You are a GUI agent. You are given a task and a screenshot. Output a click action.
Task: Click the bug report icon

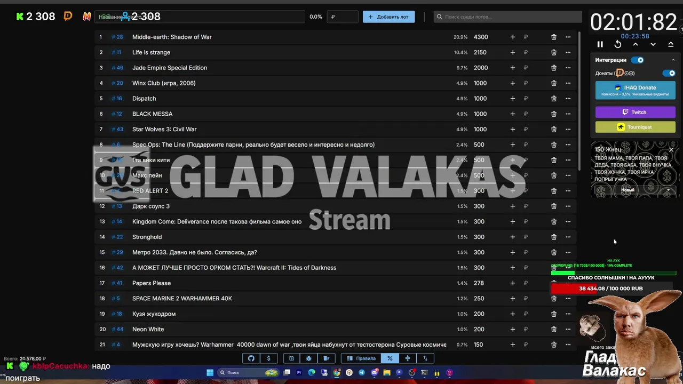click(x=308, y=358)
